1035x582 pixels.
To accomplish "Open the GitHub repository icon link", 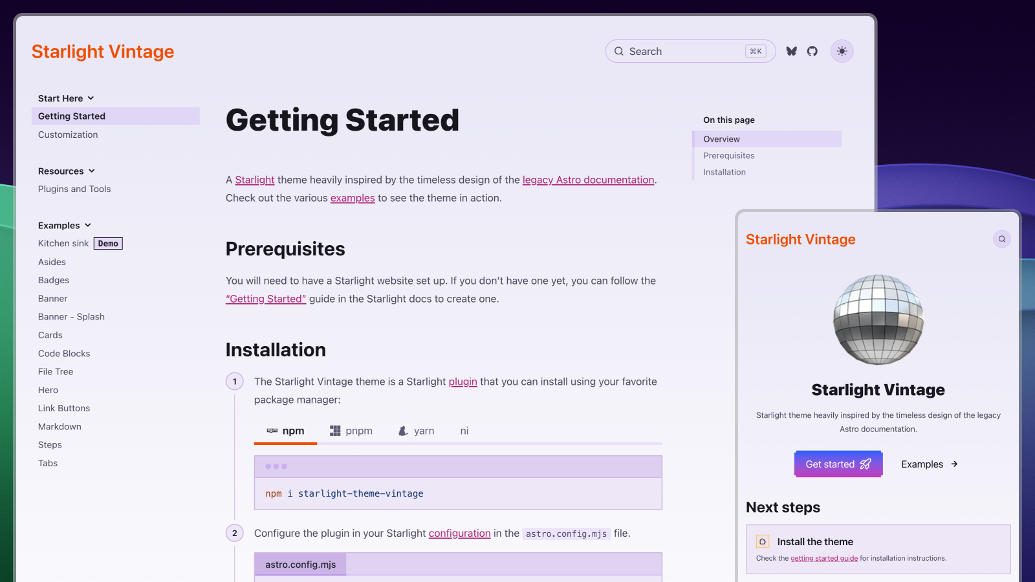I will 812,51.
